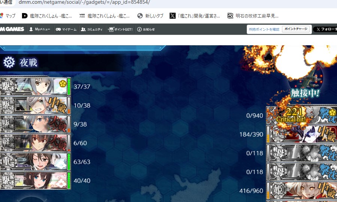The image size is (337, 202).
Task: Click the black D favicon bookmark icon
Action: [25, 16]
